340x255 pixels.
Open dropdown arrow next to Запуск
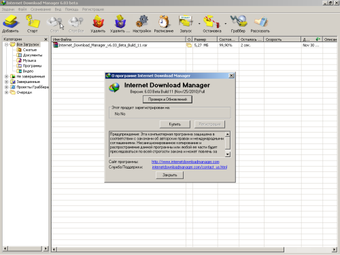(x=199, y=24)
